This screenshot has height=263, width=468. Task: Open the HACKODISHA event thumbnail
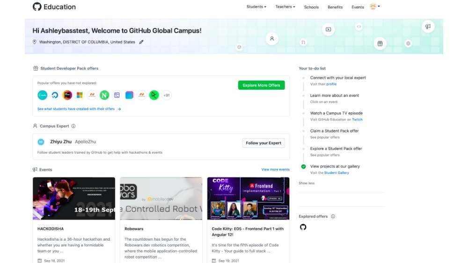(74, 199)
